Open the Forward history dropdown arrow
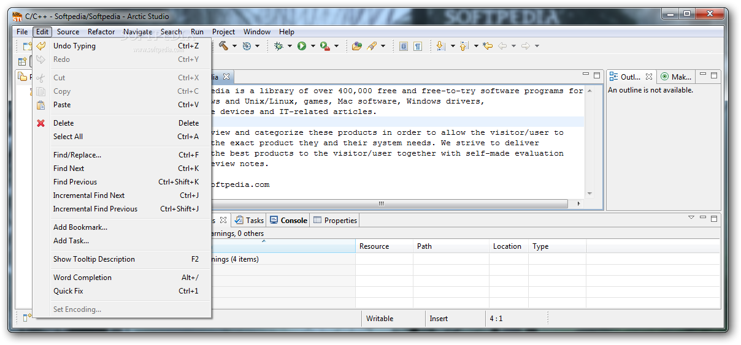 coord(537,46)
